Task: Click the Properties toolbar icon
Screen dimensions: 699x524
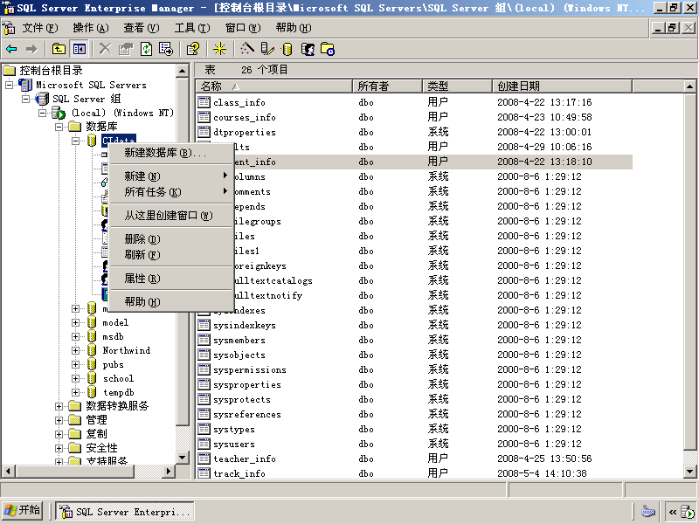Action: click(x=126, y=49)
